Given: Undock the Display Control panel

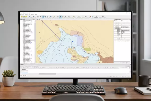Looking at the screenshot, I should click(34, 19).
